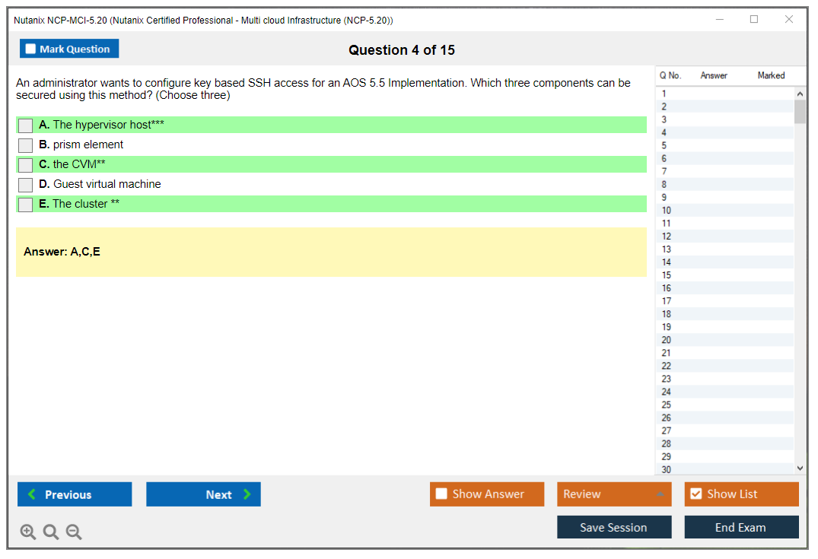The image size is (818, 559).
Task: Enable the Show Answer checkbox
Action: tap(441, 494)
